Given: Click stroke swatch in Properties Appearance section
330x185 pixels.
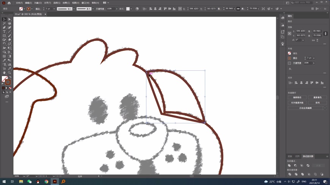Looking at the screenshot, I should pyautogui.click(x=289, y=58).
